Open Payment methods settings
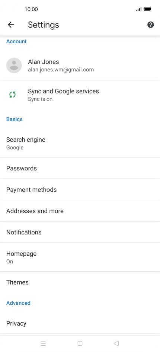The width and height of the screenshot is (160, 352). 80,189
